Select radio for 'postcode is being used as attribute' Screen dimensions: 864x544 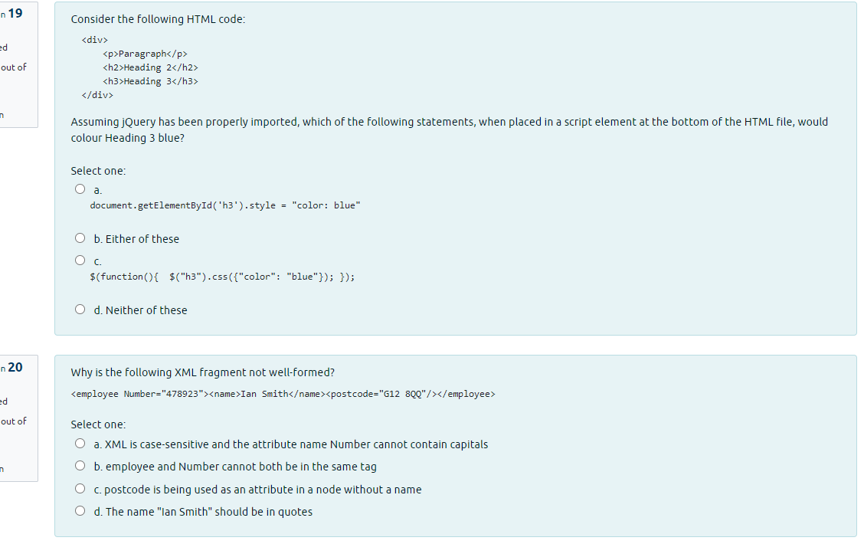coord(80,489)
